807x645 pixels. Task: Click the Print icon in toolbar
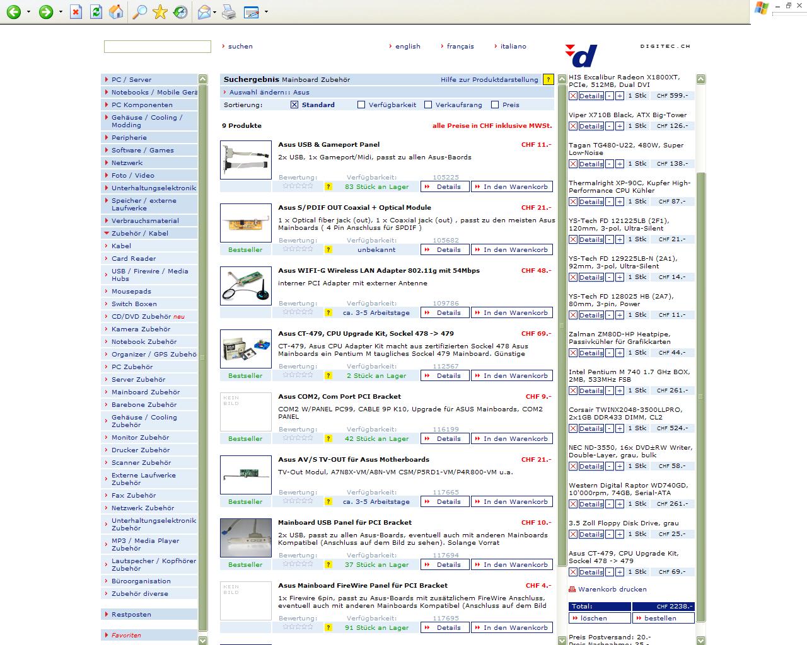coord(229,12)
